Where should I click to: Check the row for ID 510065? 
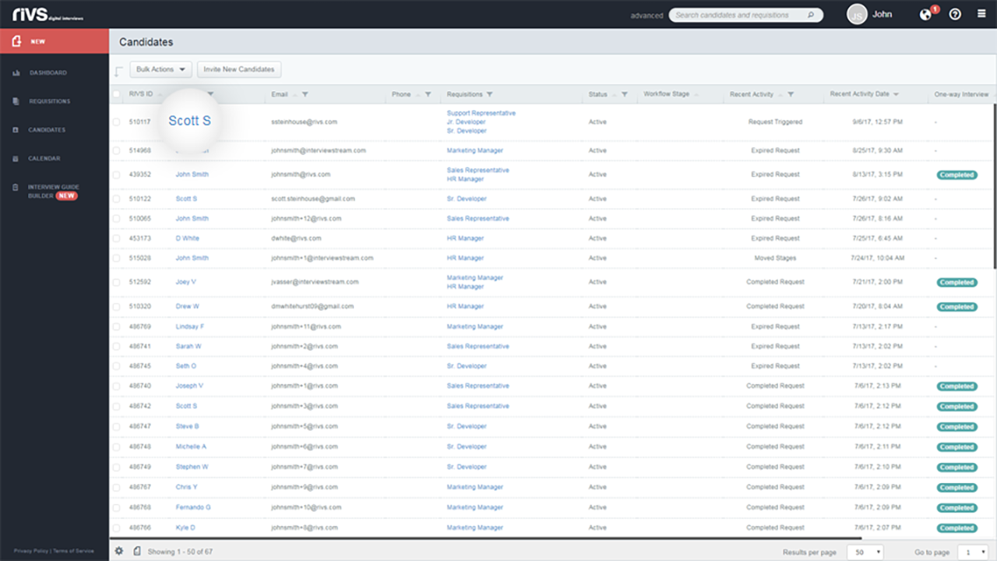point(116,219)
